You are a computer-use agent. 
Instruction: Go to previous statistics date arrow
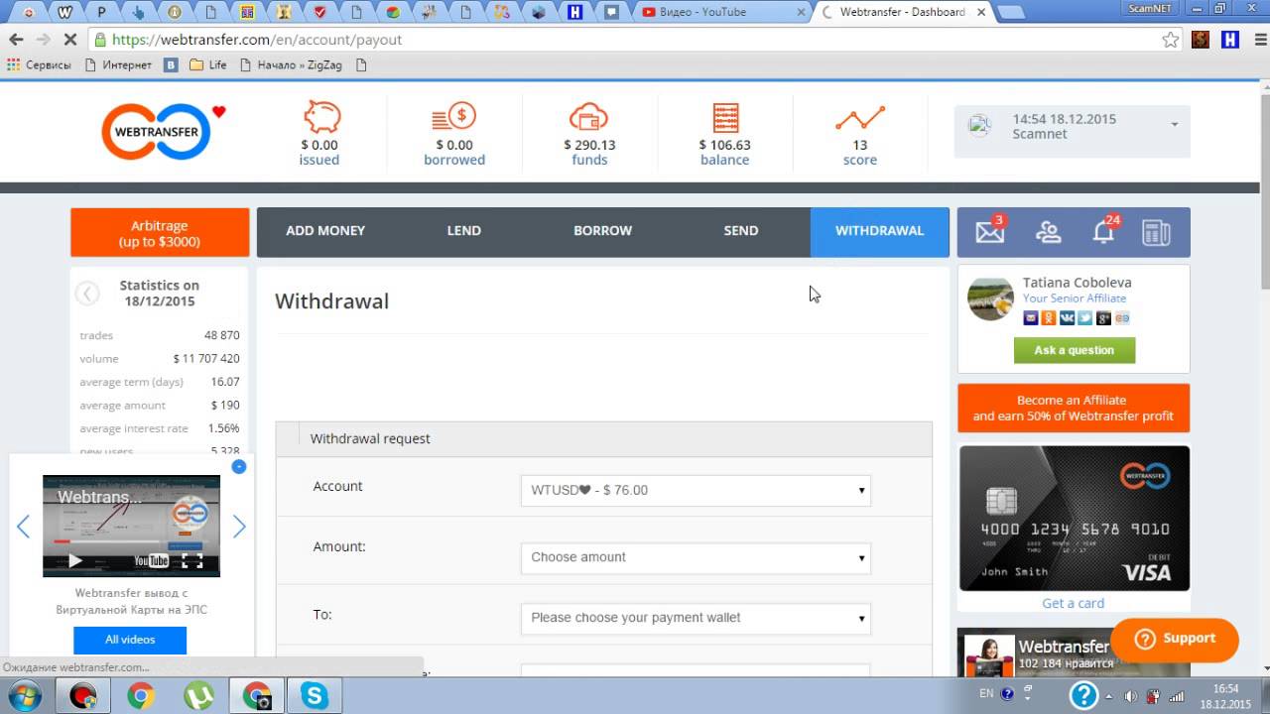(87, 294)
